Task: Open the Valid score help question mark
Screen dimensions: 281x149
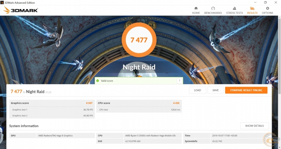Action: (179, 81)
